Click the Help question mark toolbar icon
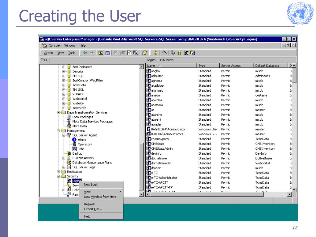The image size is (316, 237). [144, 53]
